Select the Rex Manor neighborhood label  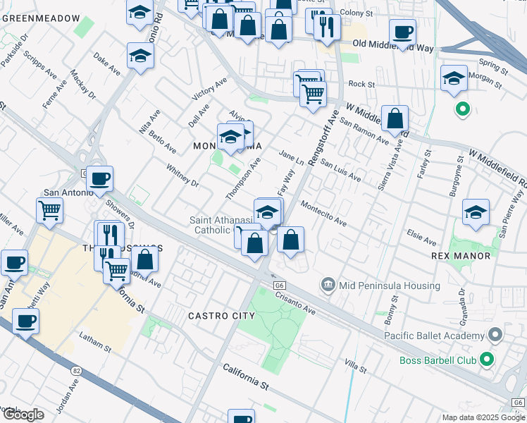click(x=461, y=256)
